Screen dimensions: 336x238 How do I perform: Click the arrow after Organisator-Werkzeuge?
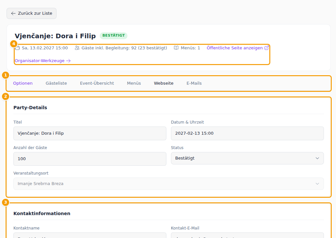coord(68,61)
